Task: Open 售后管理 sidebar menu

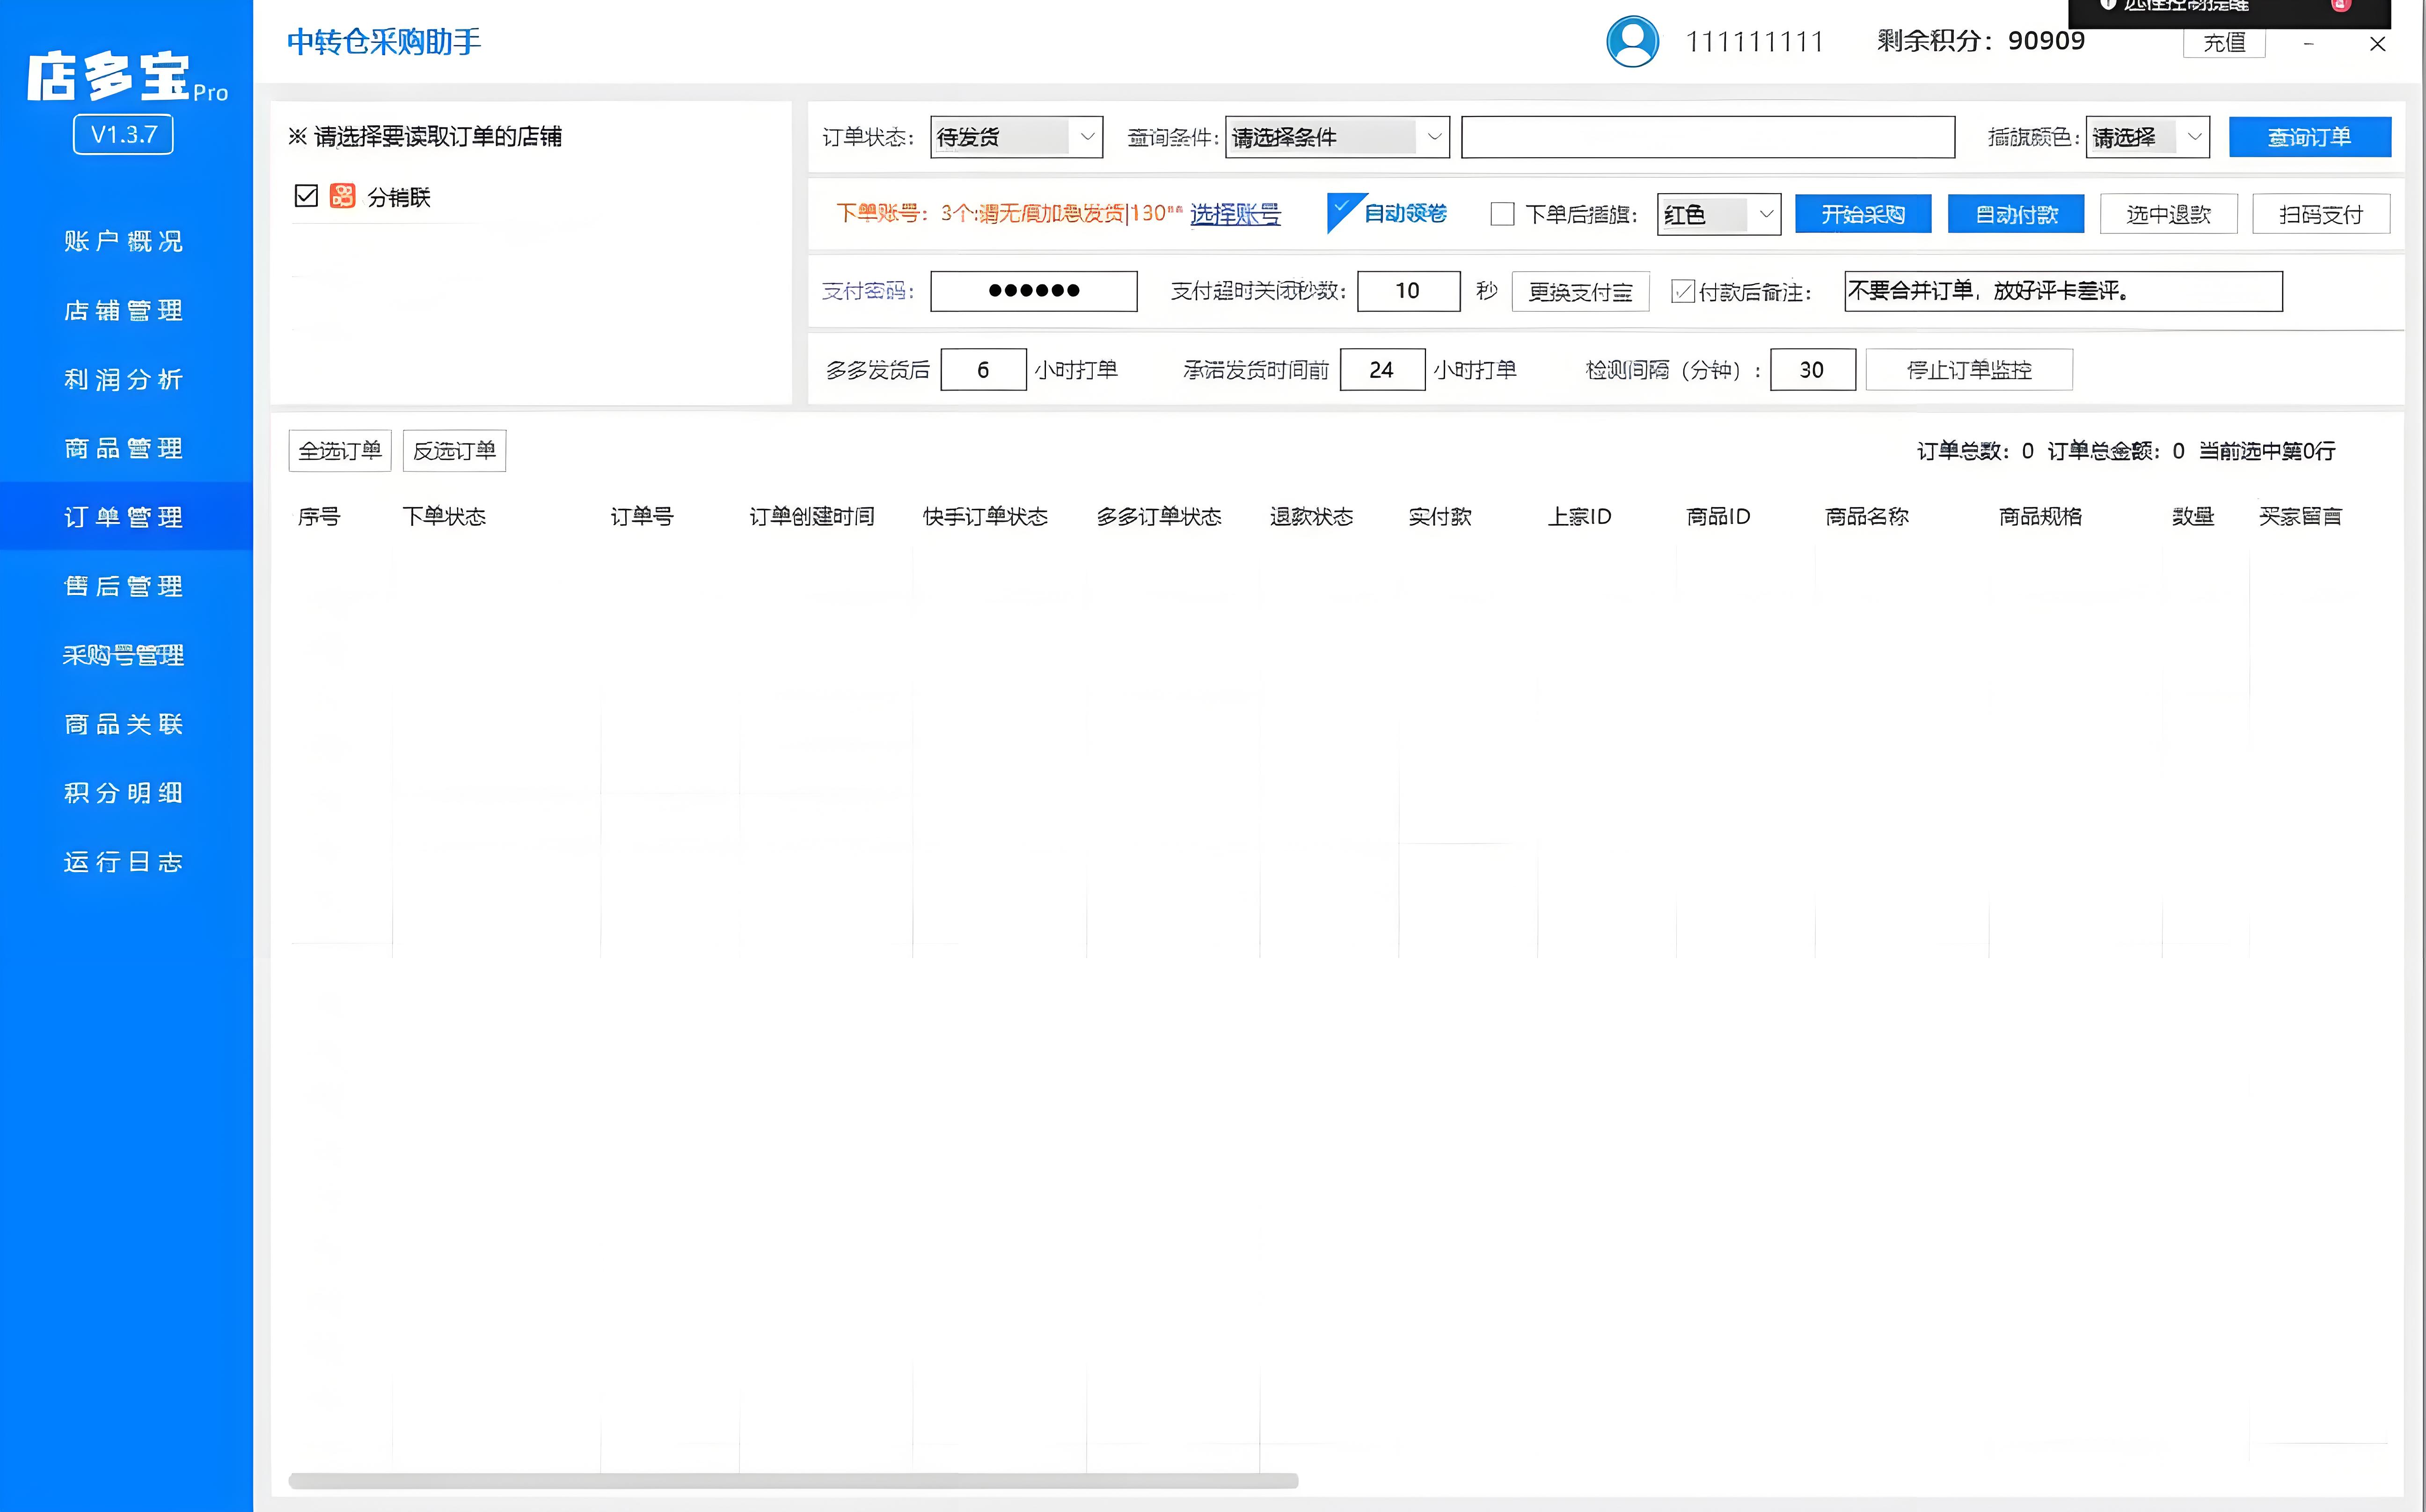Action: 124,586
